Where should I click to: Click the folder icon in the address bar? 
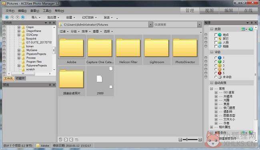[x=61, y=25]
